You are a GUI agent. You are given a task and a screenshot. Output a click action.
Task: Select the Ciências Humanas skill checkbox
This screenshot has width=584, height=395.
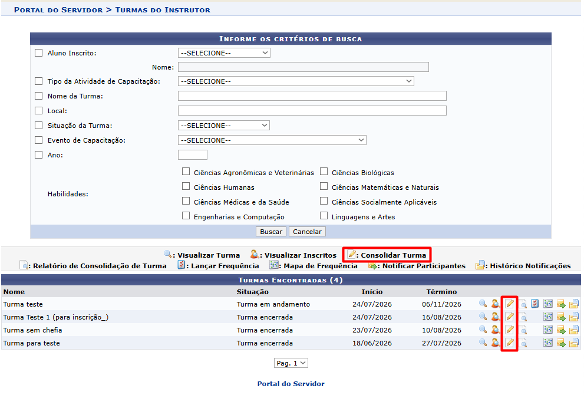186,186
